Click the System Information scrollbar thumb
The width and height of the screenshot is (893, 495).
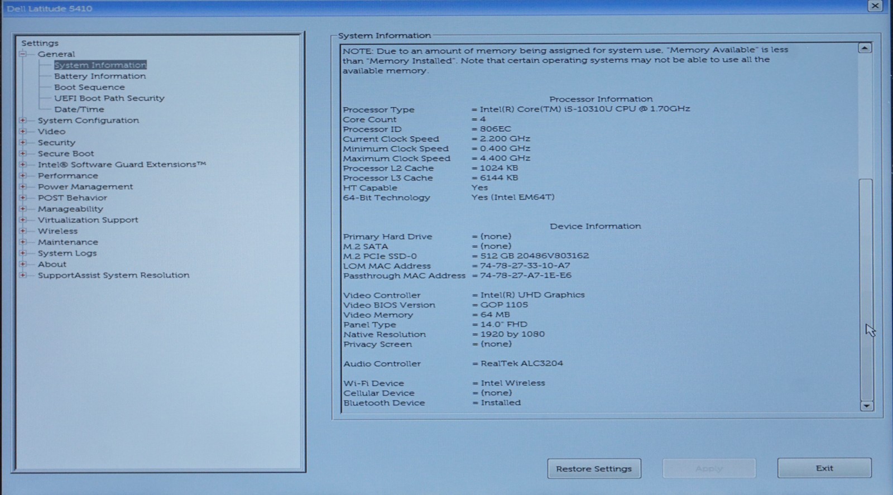click(866, 290)
